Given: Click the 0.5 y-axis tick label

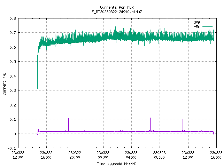Looking at the screenshot, I should (x=13, y=62).
